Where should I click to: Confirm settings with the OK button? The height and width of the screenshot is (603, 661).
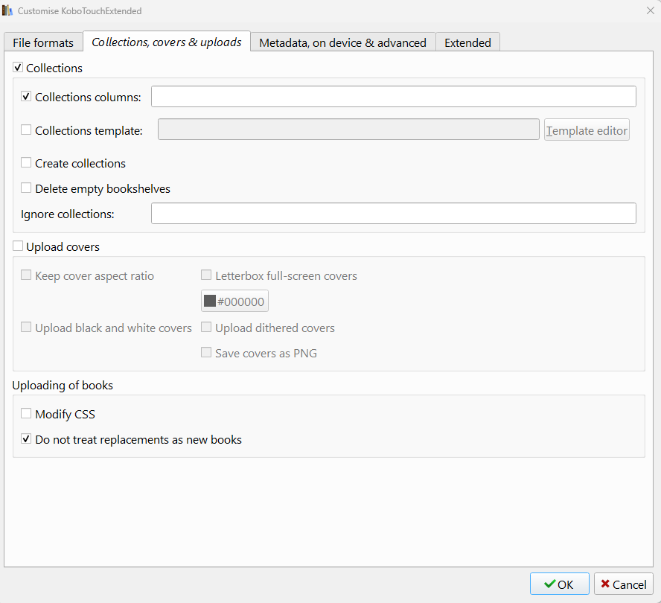pos(560,584)
